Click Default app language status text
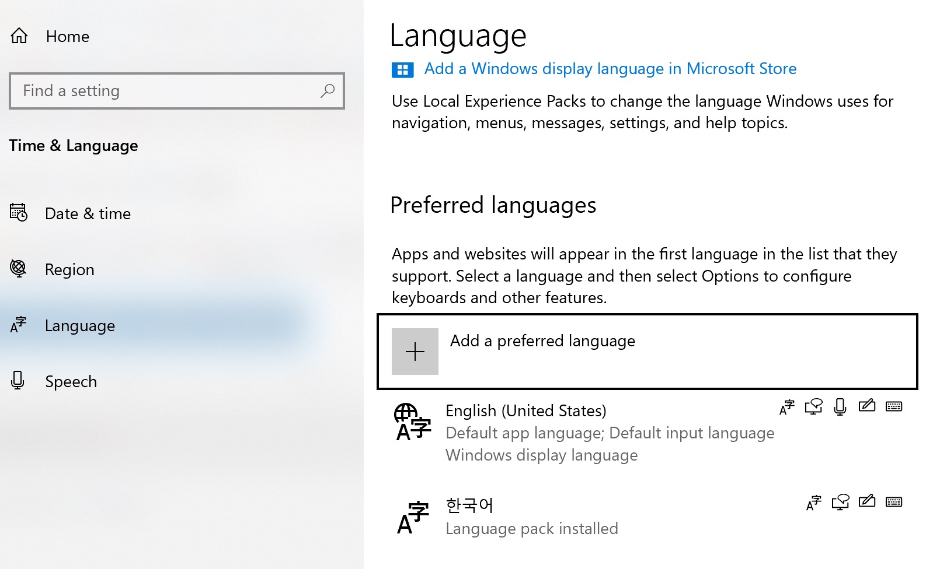The width and height of the screenshot is (933, 569). 610,433
